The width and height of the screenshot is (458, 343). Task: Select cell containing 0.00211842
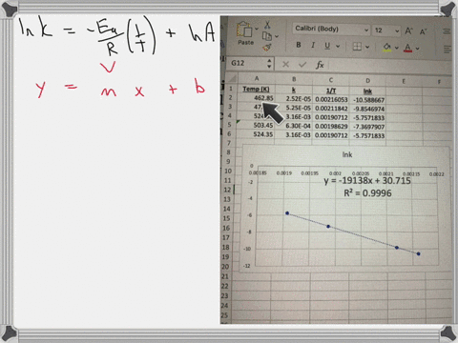[x=331, y=109]
